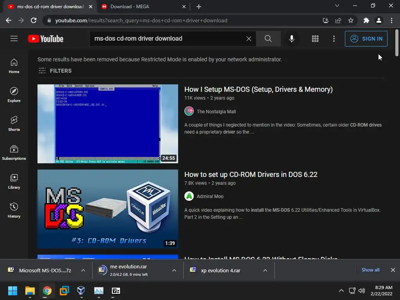Image resolution: width=400 pixels, height=300 pixels.
Task: Play the 1:39 CD-ROM Drivers thumbnail
Action: pos(108,209)
